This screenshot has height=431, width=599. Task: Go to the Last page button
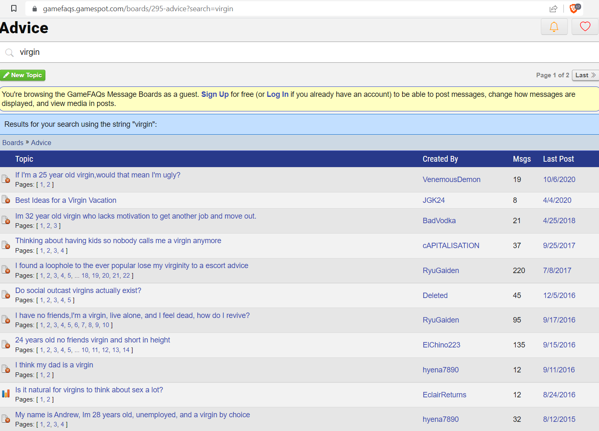(x=585, y=75)
